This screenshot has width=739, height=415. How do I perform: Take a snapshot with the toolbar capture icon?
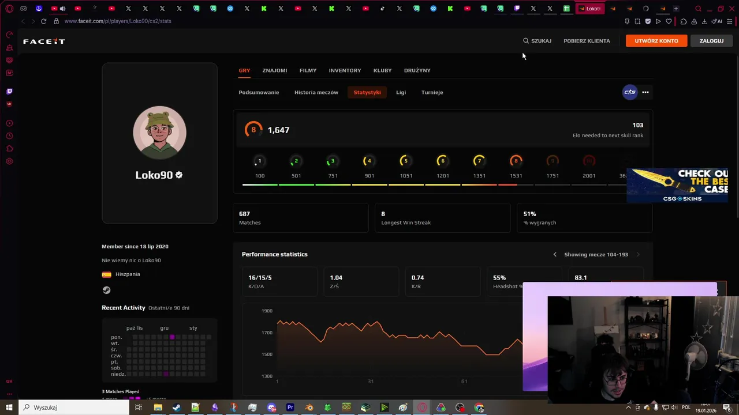(x=637, y=21)
